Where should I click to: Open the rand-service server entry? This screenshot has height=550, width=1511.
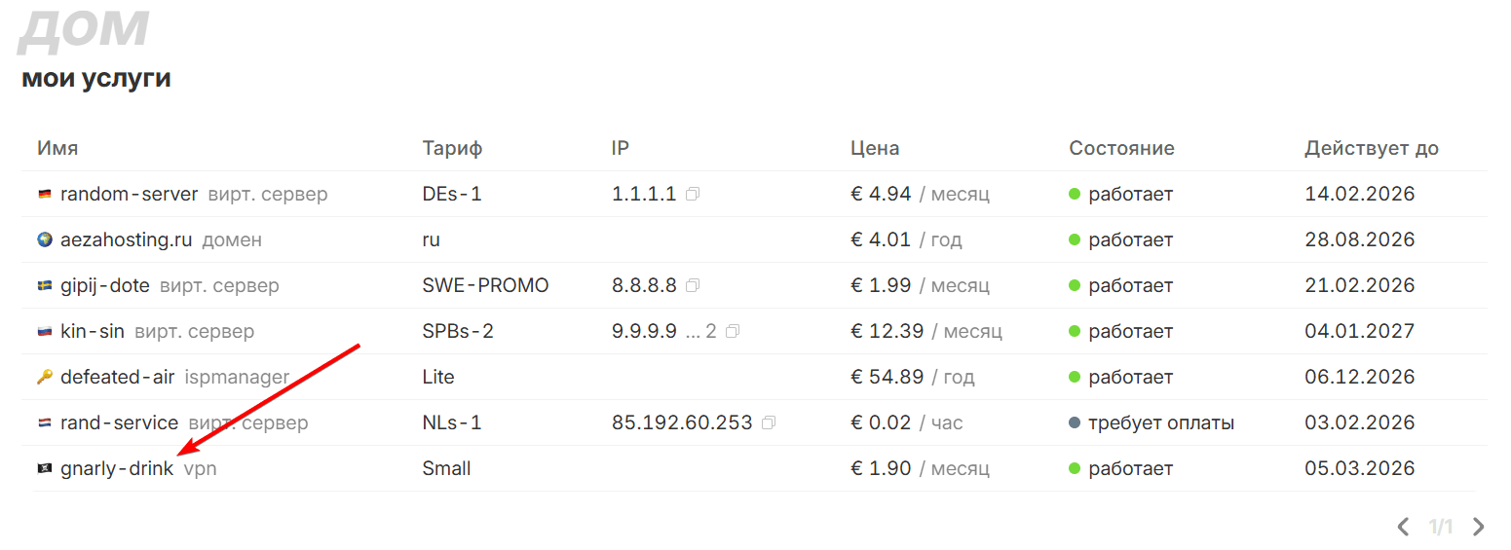tap(119, 423)
